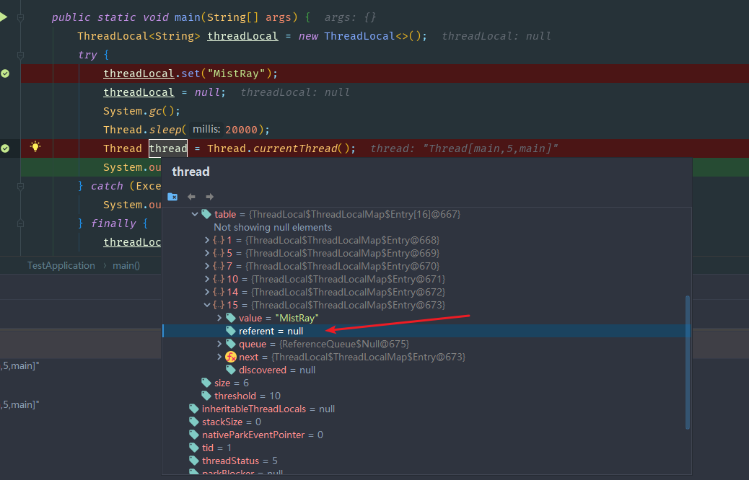Click the vertical scrollbar in thread popup
This screenshot has height=480, width=749.
pyautogui.click(x=688, y=363)
